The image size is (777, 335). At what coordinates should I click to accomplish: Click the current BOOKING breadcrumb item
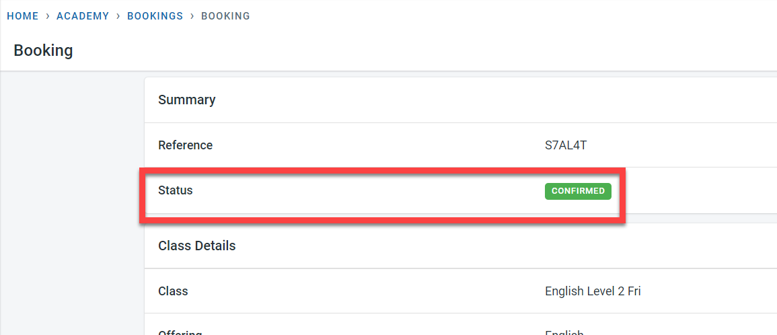point(225,16)
